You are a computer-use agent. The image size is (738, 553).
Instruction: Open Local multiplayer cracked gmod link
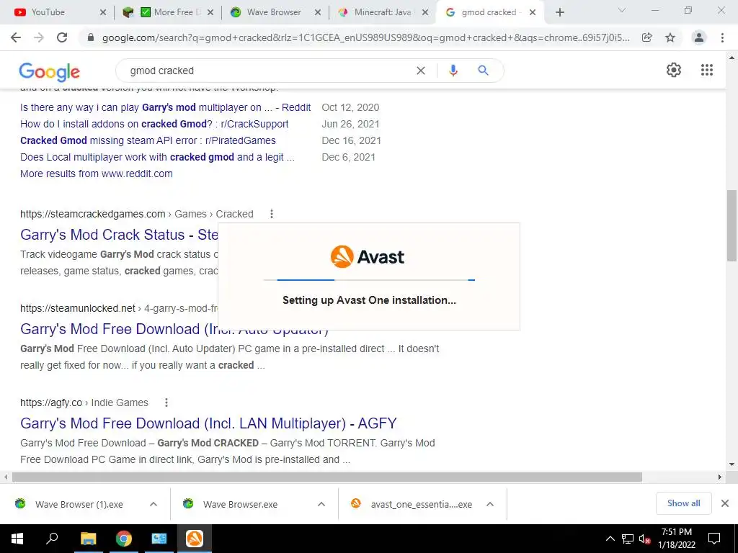coord(157,156)
